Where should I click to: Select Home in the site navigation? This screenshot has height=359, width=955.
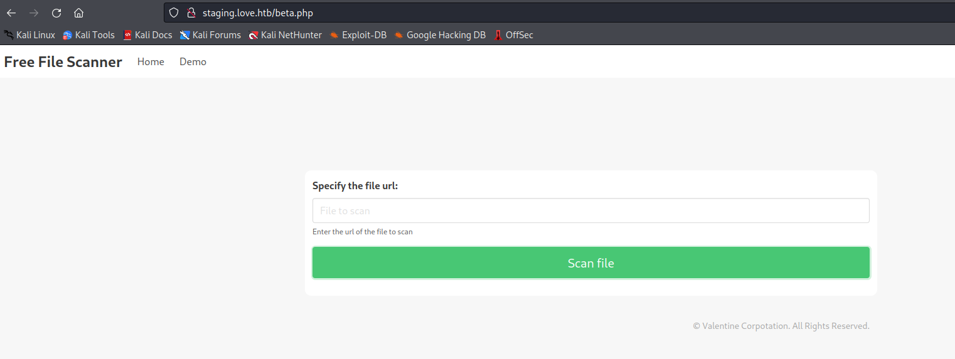tap(151, 62)
